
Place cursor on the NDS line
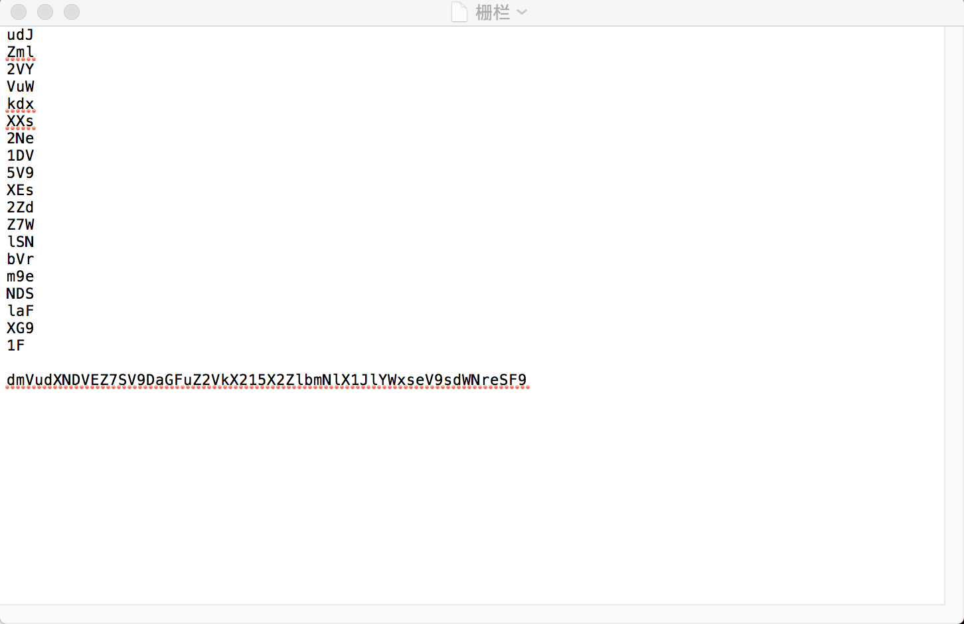click(x=20, y=293)
